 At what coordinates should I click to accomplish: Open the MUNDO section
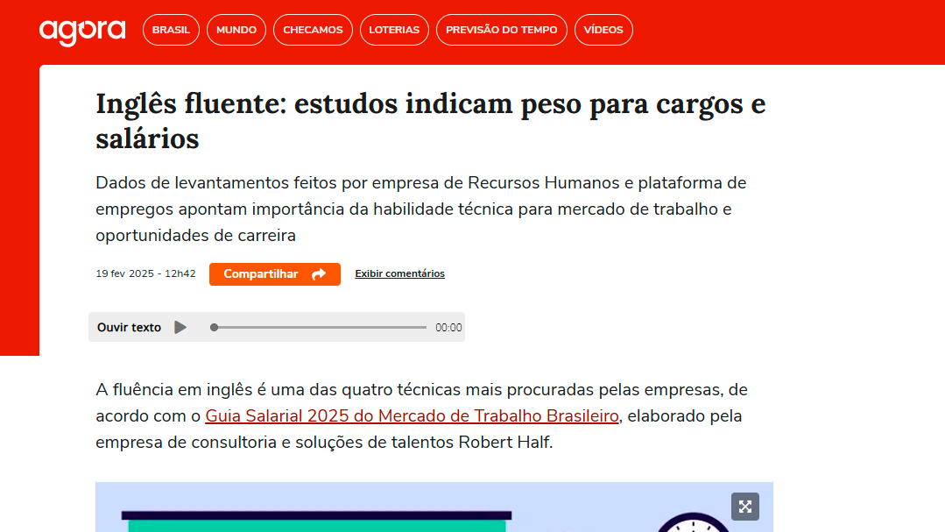click(236, 30)
